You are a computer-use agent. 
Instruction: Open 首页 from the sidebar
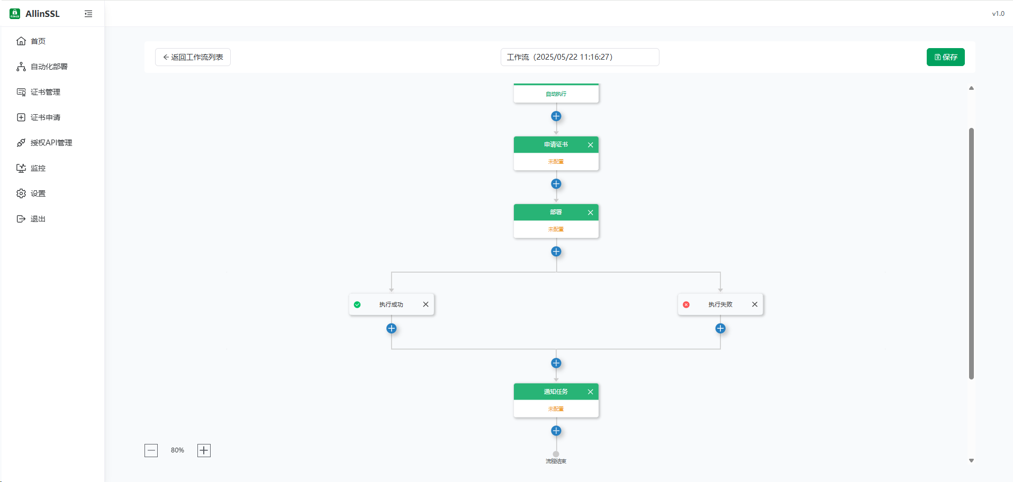point(38,41)
